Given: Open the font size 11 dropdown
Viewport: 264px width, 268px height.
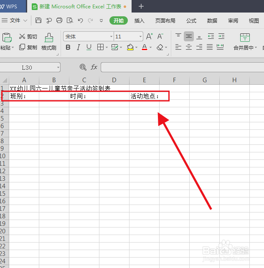Looking at the screenshot, I should tap(140, 36).
